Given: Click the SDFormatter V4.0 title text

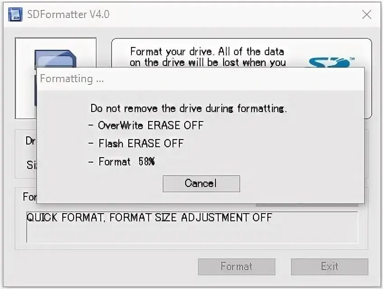Looking at the screenshot, I should (x=68, y=14).
